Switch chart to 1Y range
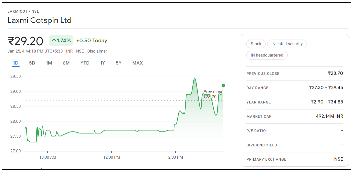The image size is (353, 171). 103,63
